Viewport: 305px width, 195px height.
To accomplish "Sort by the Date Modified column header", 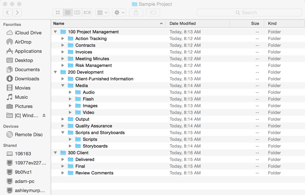I will 198,23.
